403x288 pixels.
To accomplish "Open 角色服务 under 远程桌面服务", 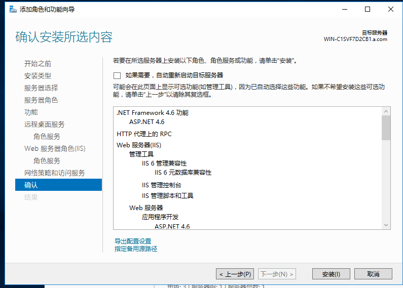I will click(47, 136).
